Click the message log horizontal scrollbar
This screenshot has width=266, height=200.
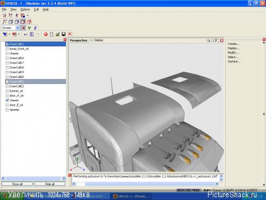click(145, 184)
